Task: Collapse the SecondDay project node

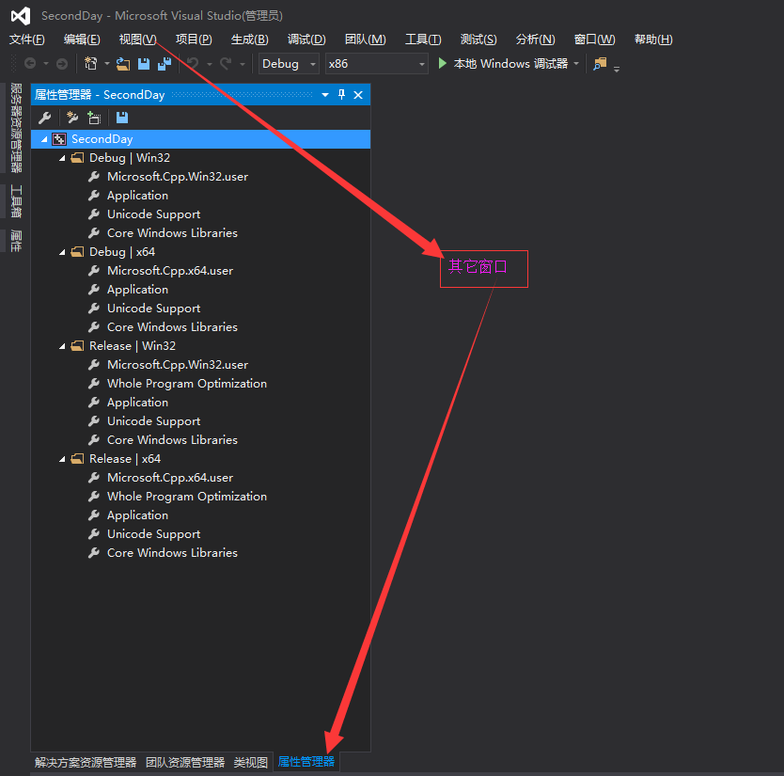Action: point(44,139)
